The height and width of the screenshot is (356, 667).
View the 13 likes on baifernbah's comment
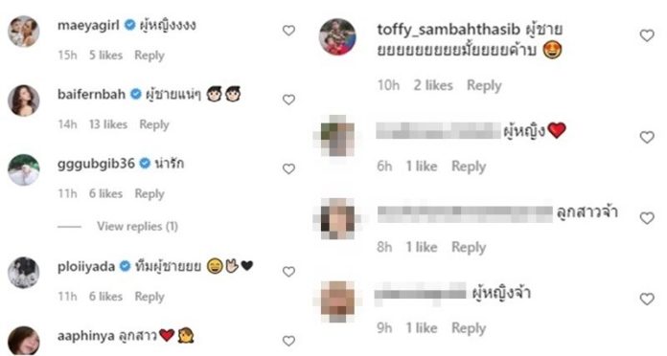coord(108,124)
